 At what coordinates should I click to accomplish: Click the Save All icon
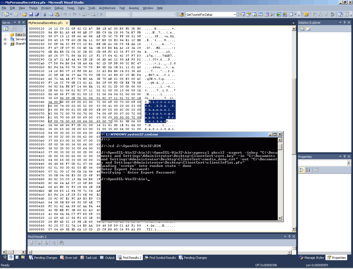37,14
